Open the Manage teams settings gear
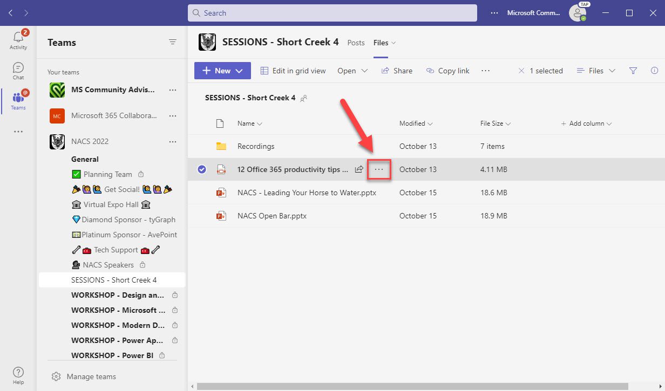This screenshot has width=665, height=391. 56,376
